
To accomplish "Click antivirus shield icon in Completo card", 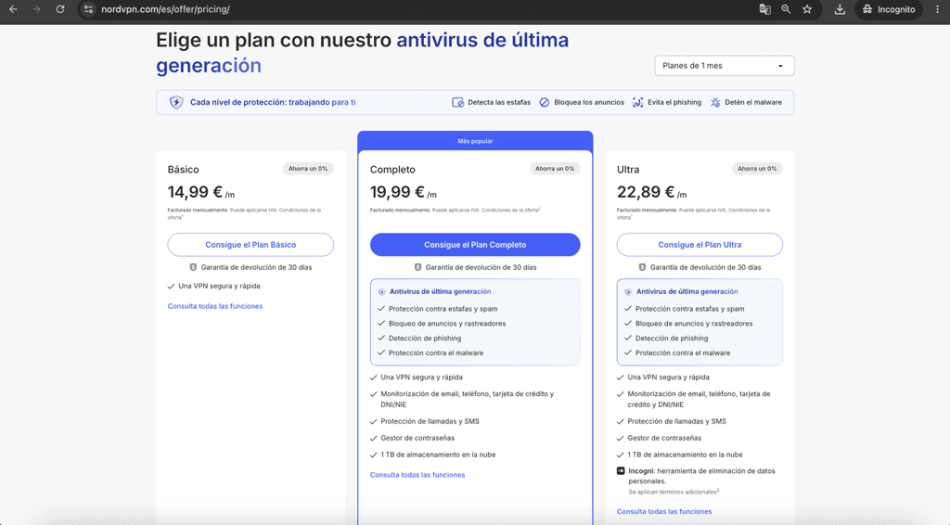I will [x=381, y=292].
